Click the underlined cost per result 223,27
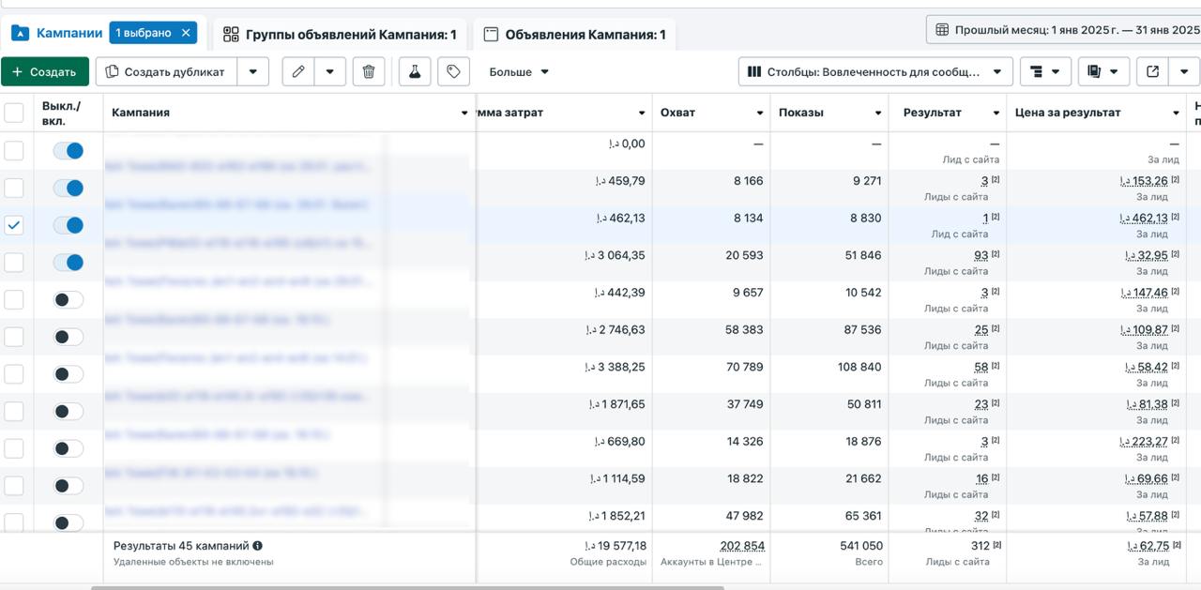This screenshot has width=1201, height=590. pyautogui.click(x=1145, y=442)
